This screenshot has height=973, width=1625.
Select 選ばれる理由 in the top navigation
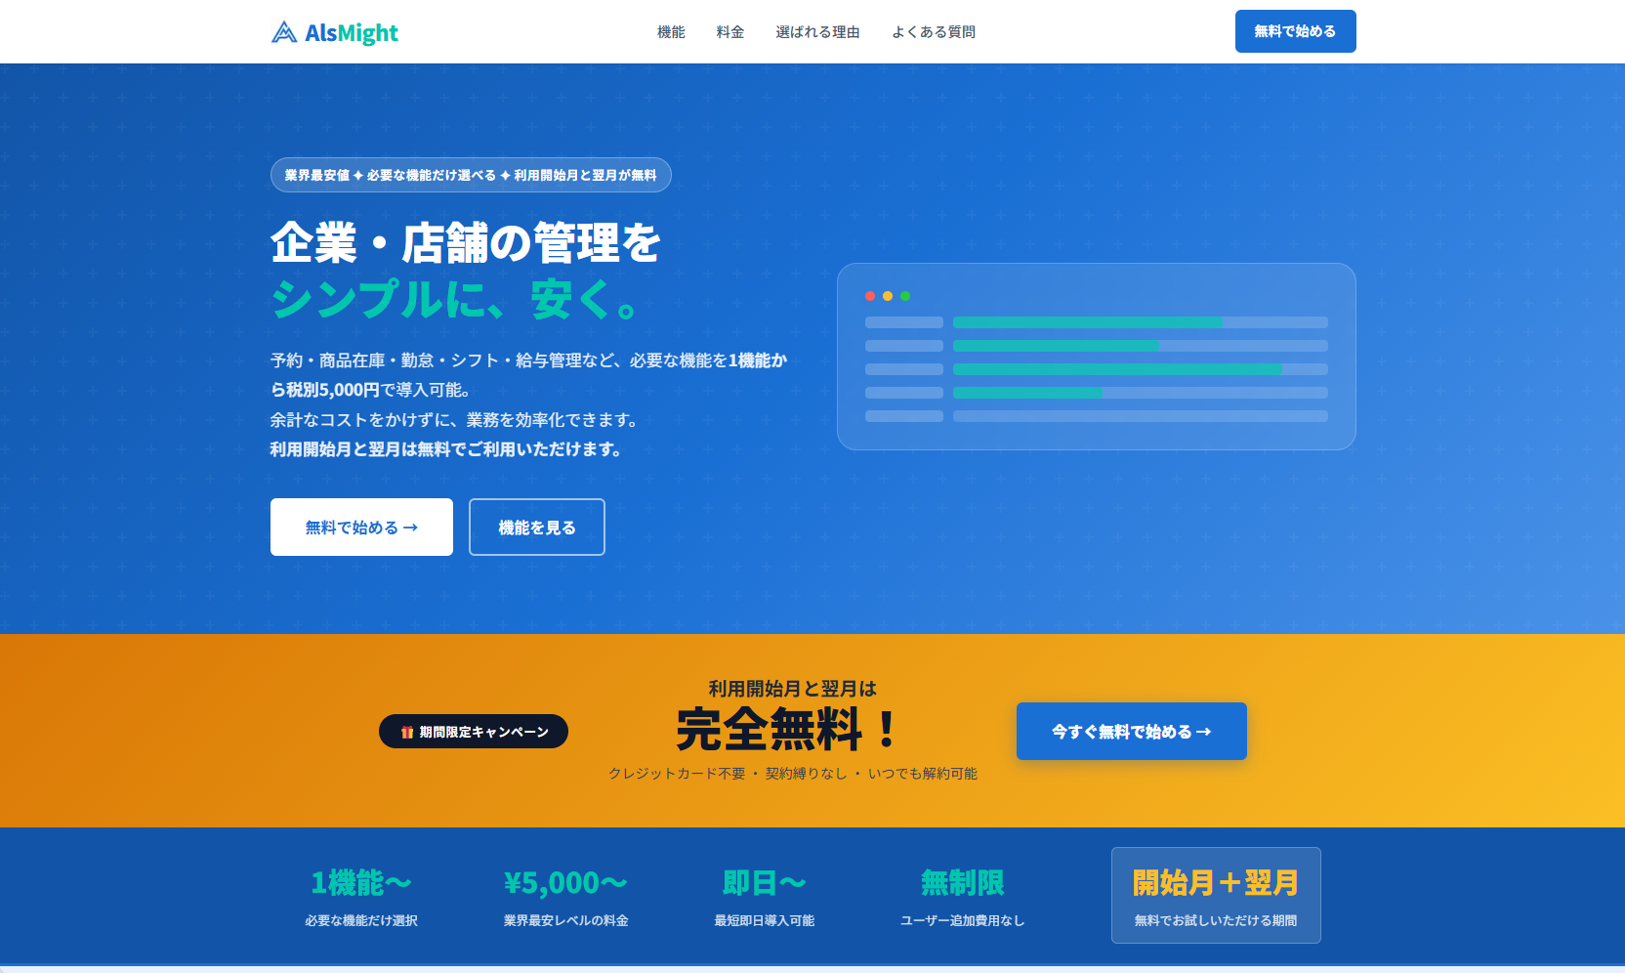click(x=817, y=32)
